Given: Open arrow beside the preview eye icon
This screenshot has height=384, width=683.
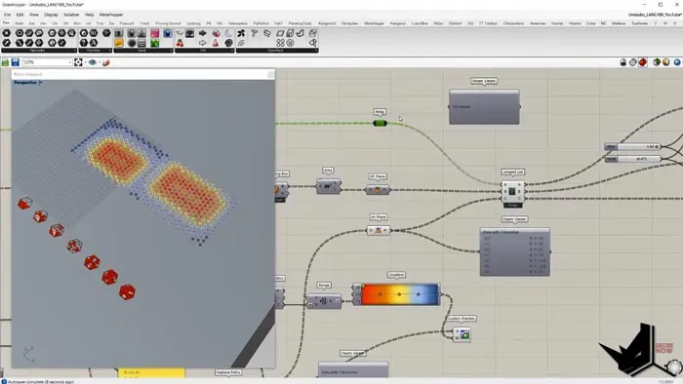Looking at the screenshot, I should [99, 62].
